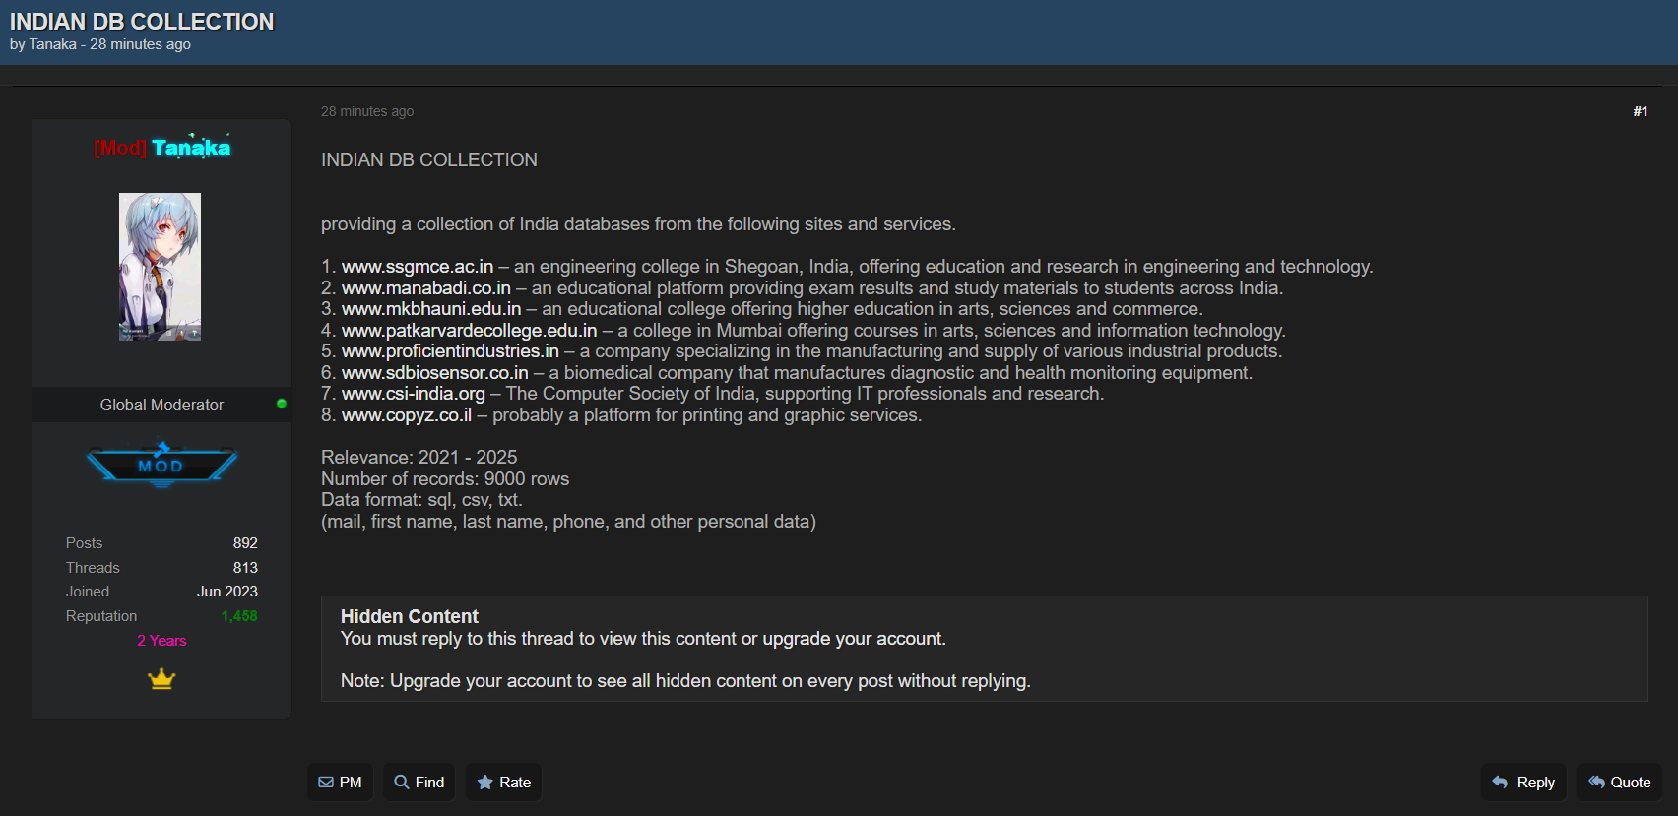This screenshot has height=816, width=1678.
Task: Click the gold crown award icon
Action: pos(161,679)
